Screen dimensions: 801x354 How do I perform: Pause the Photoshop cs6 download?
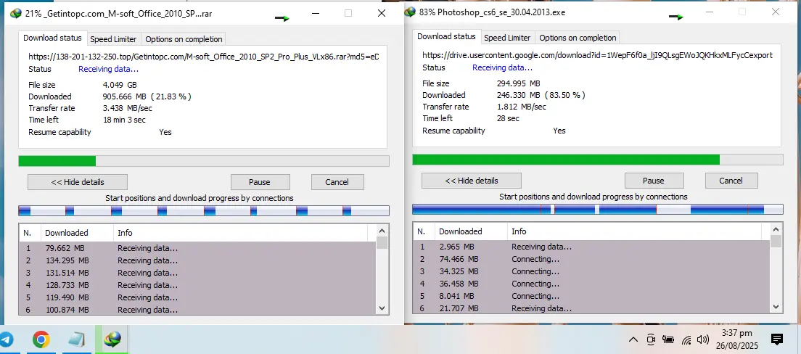(x=654, y=181)
